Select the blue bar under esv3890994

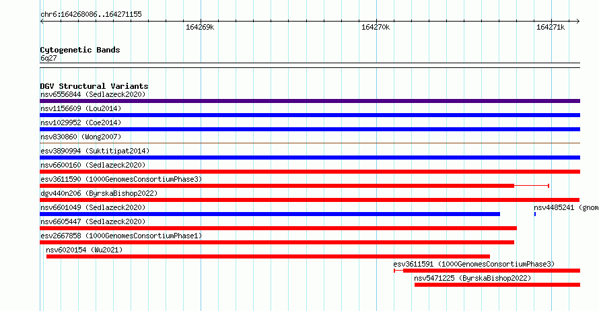tap(310, 158)
